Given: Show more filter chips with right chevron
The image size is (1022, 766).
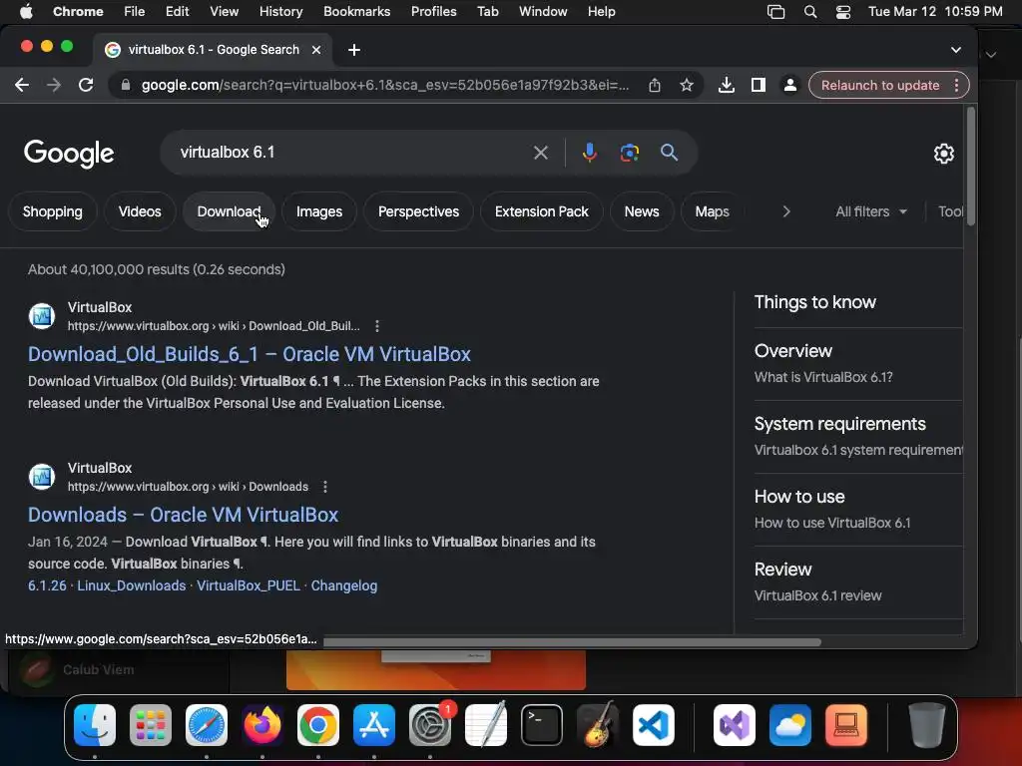Looking at the screenshot, I should pyautogui.click(x=786, y=211).
